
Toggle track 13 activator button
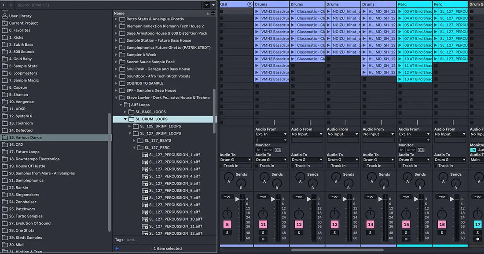point(334,225)
